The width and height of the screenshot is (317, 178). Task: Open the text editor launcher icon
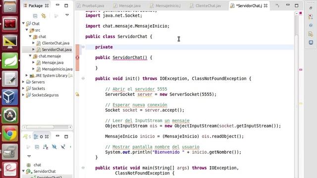[x=10, y=79]
